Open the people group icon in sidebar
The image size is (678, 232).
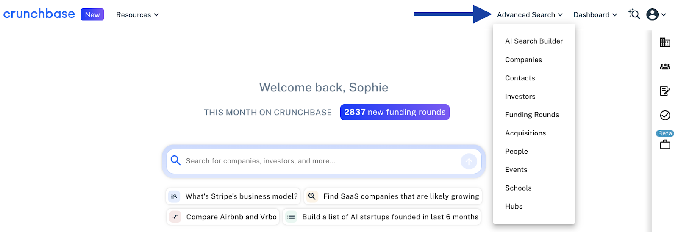tap(665, 66)
